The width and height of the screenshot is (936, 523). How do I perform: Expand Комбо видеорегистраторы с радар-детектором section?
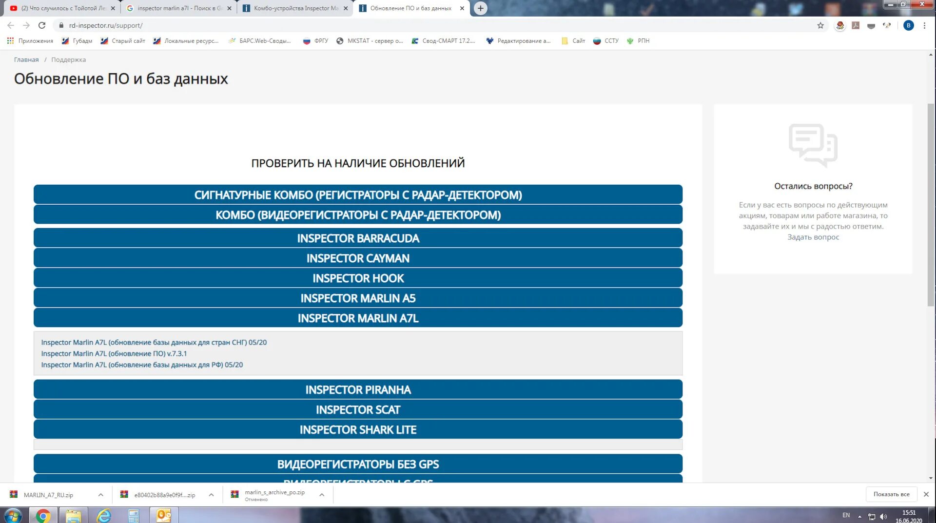pyautogui.click(x=358, y=214)
